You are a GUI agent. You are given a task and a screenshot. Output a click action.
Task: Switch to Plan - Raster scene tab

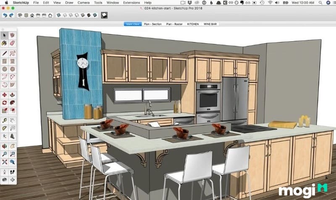point(174,24)
